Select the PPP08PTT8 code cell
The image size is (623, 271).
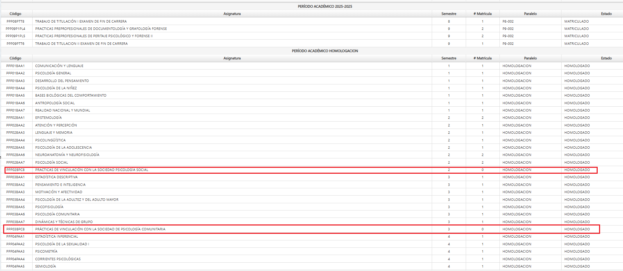coord(16,22)
